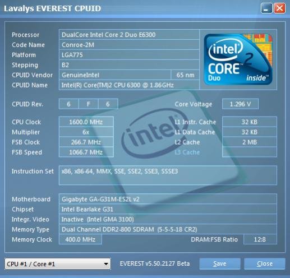
Task: Click the DRAM:FSB Ratio 12:8 value
Action: (x=260, y=239)
